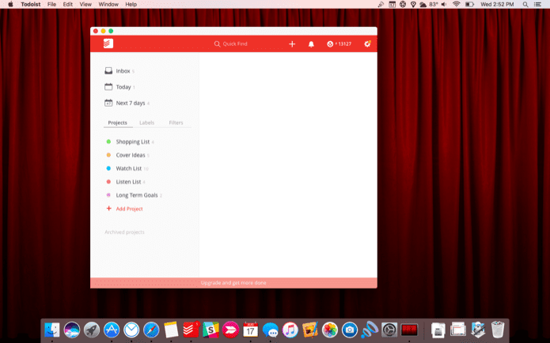Switch to the Filters tab
550x343 pixels.
coord(176,122)
